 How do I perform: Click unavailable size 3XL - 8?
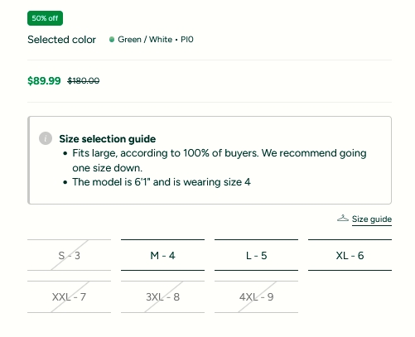[x=162, y=297]
